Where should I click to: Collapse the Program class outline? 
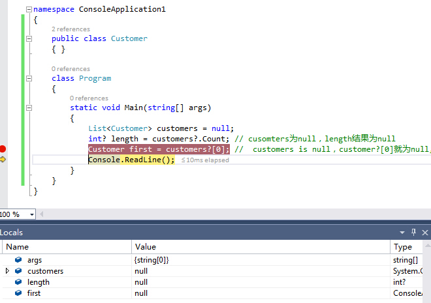coord(29,78)
